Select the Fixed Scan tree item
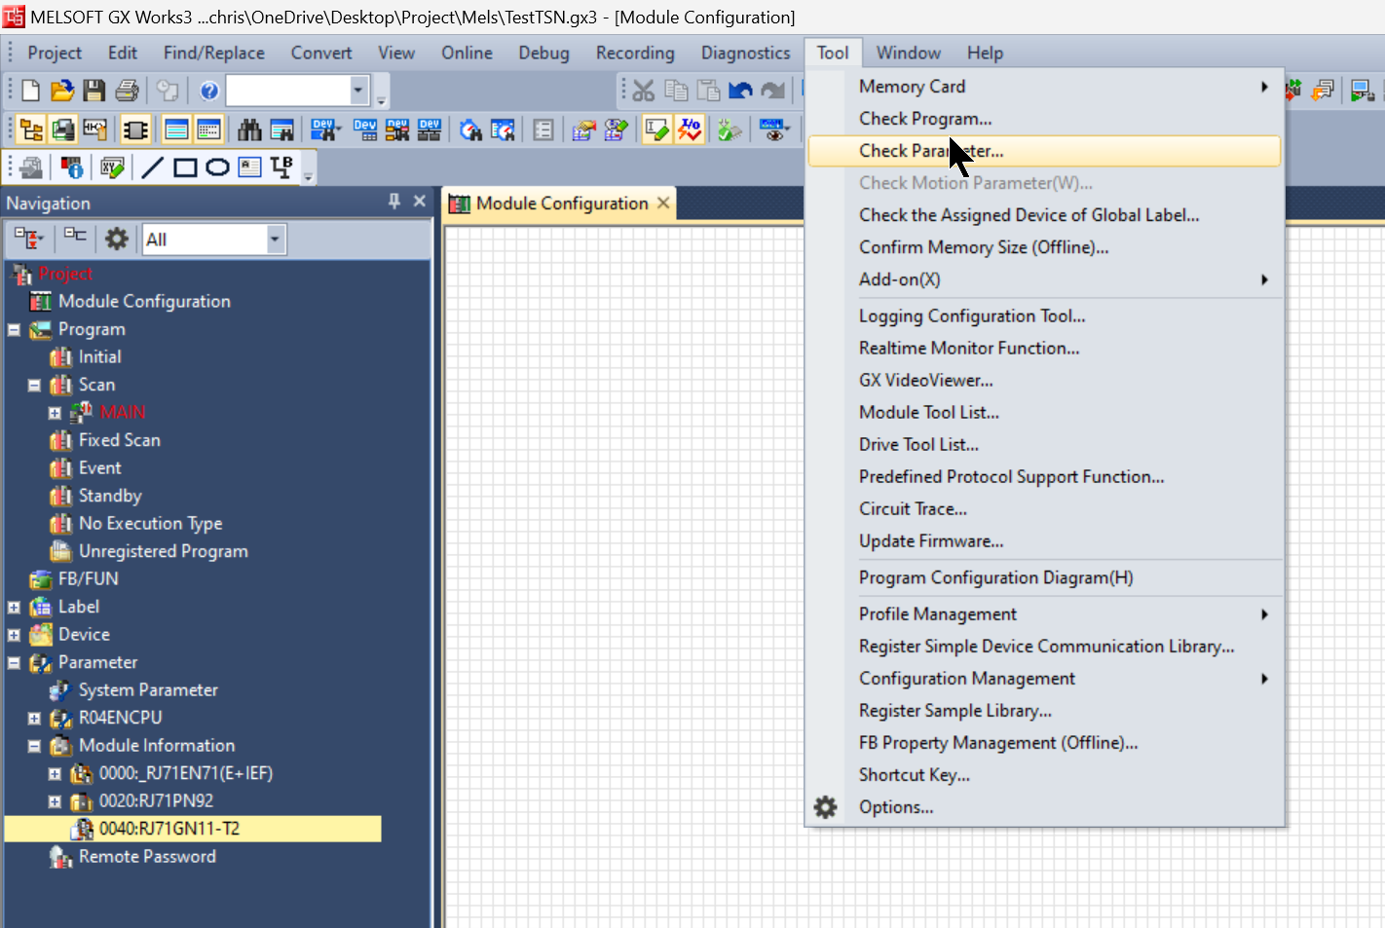This screenshot has height=928, width=1385. (x=120, y=441)
